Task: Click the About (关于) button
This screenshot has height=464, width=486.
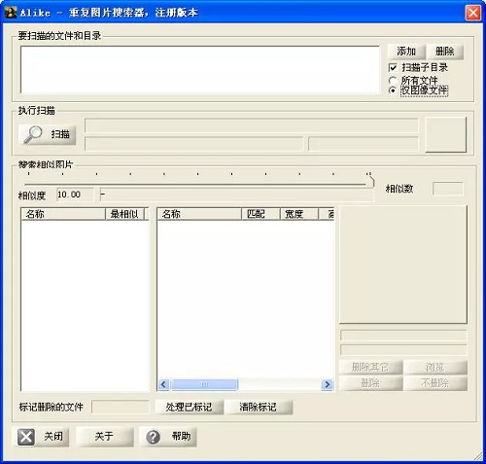Action: click(104, 437)
